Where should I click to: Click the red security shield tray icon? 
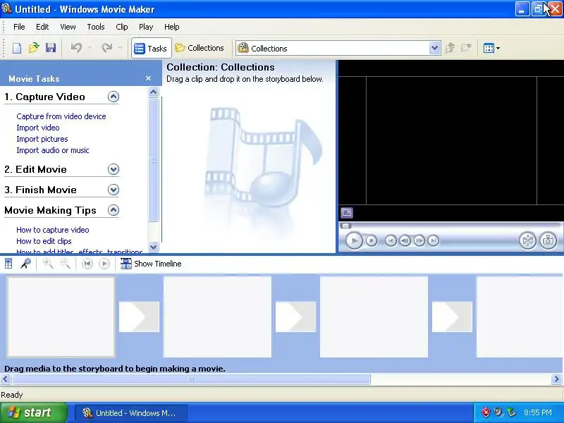[x=486, y=412]
